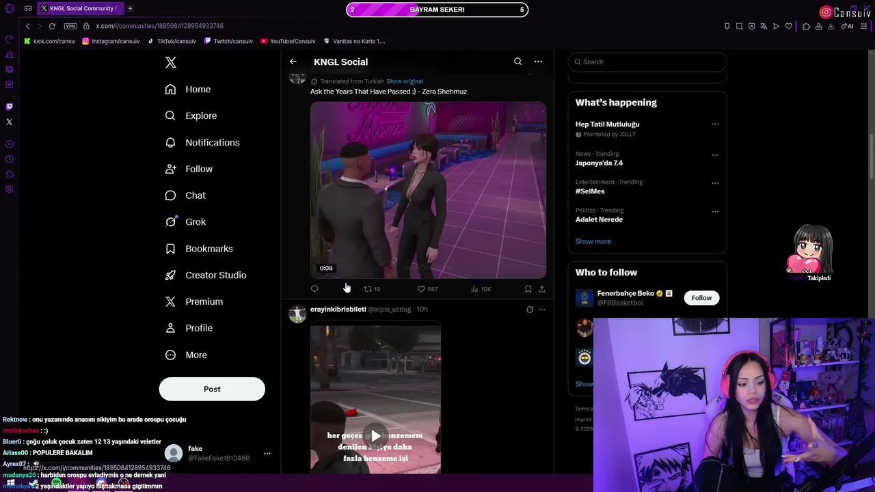The height and width of the screenshot is (492, 875).
Task: Switch to KNGL Social Community tab
Action: [79, 9]
